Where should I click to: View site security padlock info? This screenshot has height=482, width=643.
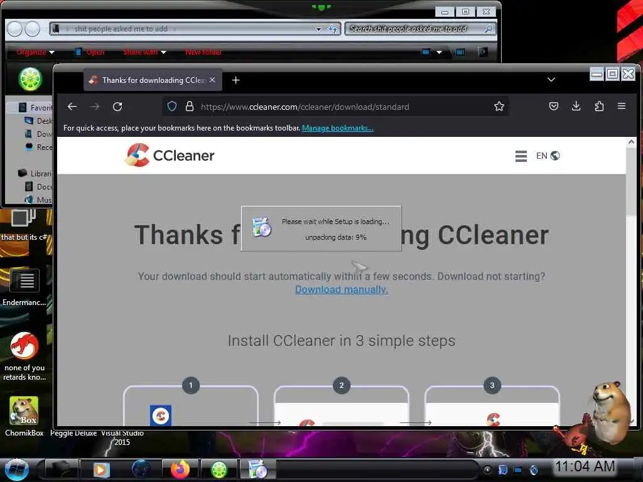tap(190, 107)
